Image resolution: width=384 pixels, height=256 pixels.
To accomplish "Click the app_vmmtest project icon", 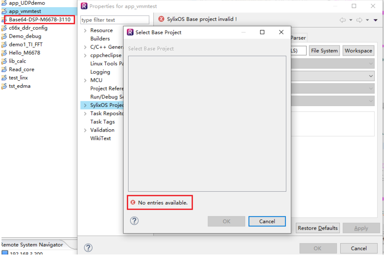I will click(x=4, y=11).
